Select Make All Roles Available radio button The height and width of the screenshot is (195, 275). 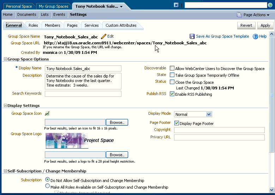point(47,186)
